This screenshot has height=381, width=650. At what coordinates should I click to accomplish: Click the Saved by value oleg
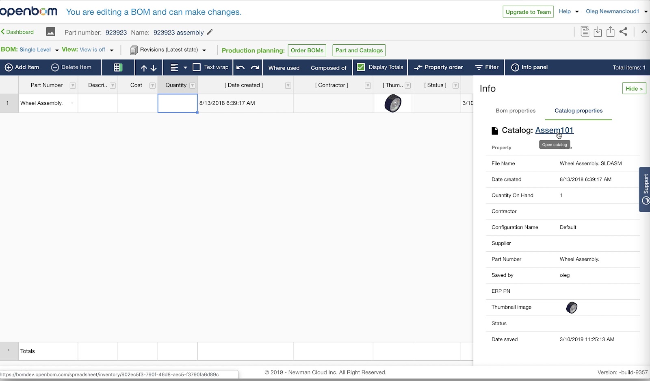click(x=565, y=275)
